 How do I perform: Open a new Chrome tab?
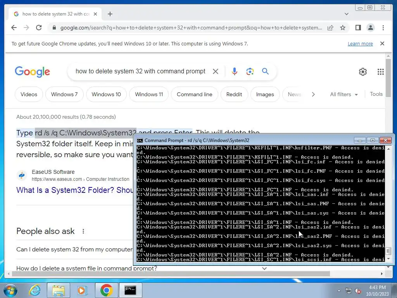point(110,14)
